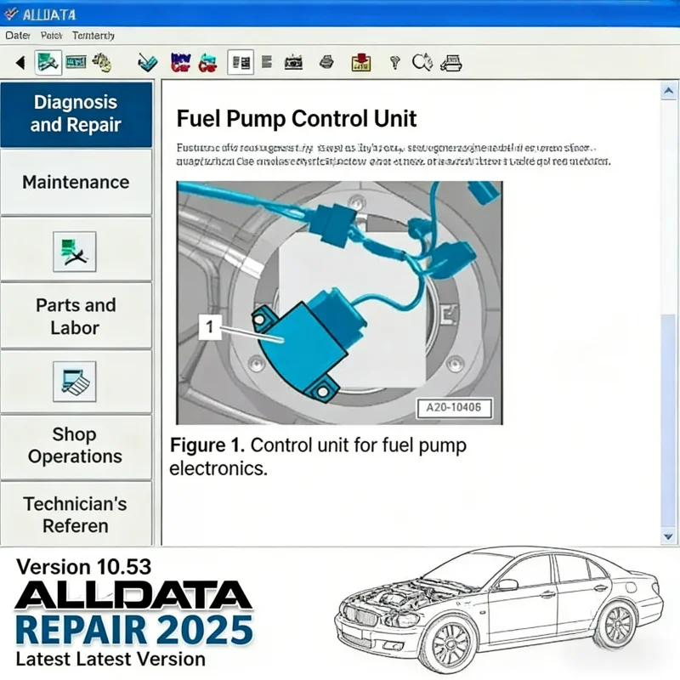Open the second menu 'Patot'
Image resolution: width=680 pixels, height=680 pixels.
pos(52,36)
